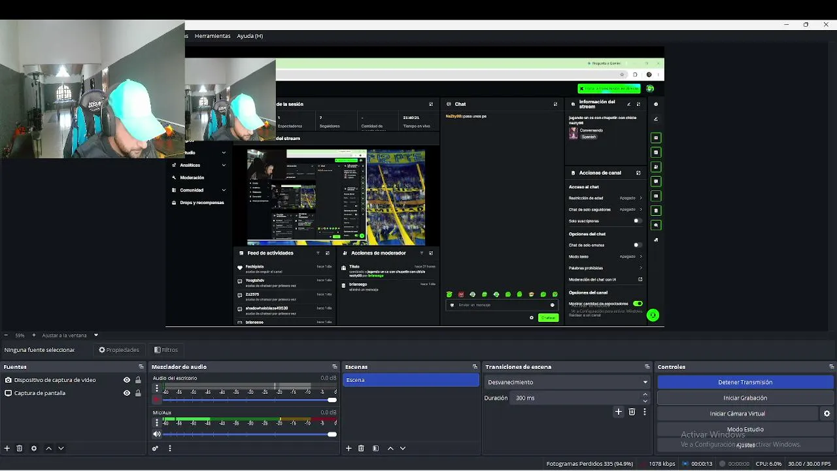Undock the Mezclador de audio panel

pyautogui.click(x=335, y=367)
